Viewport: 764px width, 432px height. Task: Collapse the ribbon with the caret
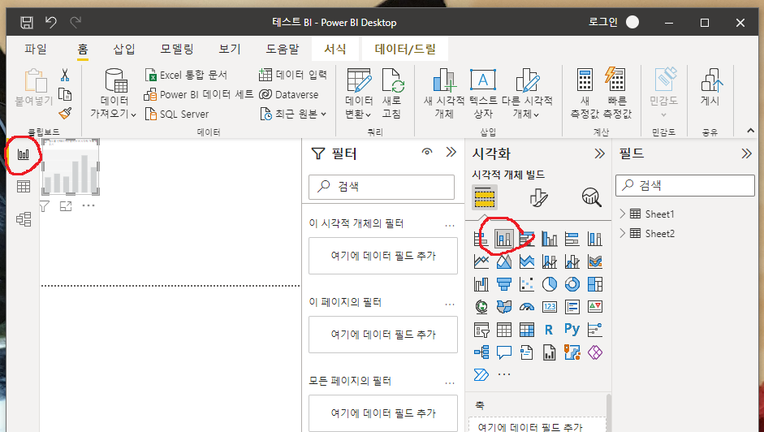click(750, 130)
